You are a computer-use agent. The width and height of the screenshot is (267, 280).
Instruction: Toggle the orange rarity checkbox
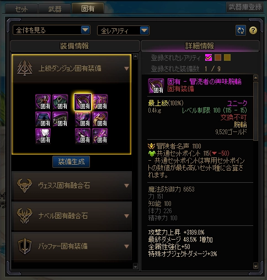tap(218, 57)
